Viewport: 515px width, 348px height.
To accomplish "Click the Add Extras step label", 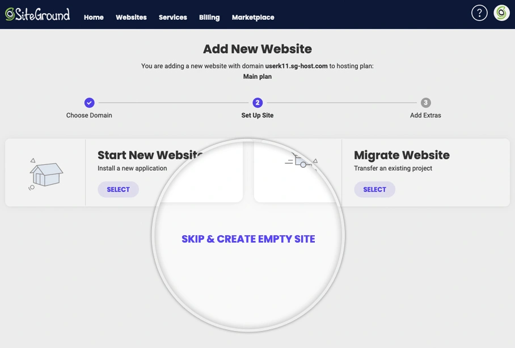I will click(425, 115).
